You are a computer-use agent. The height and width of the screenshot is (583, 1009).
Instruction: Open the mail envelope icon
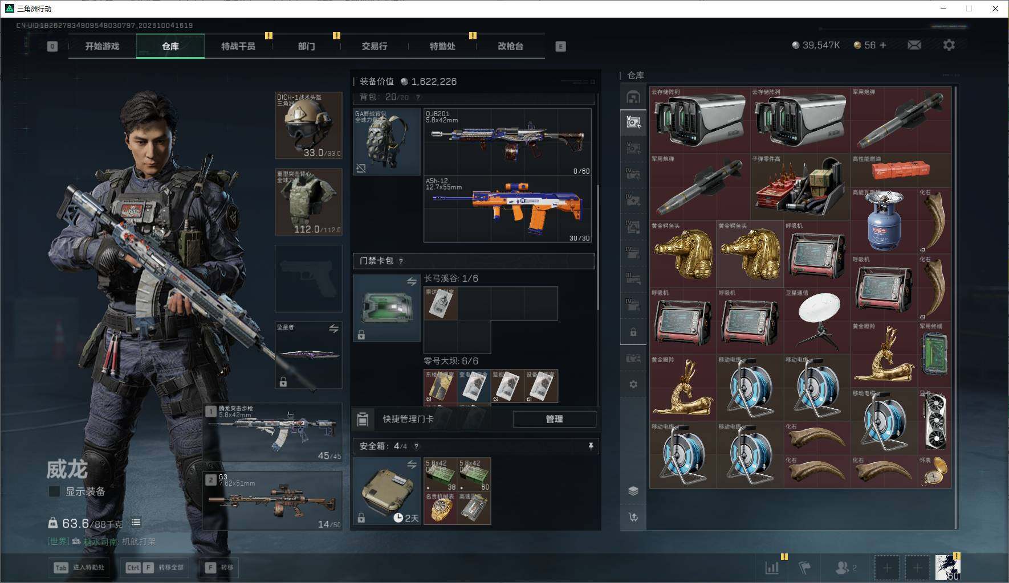914,44
